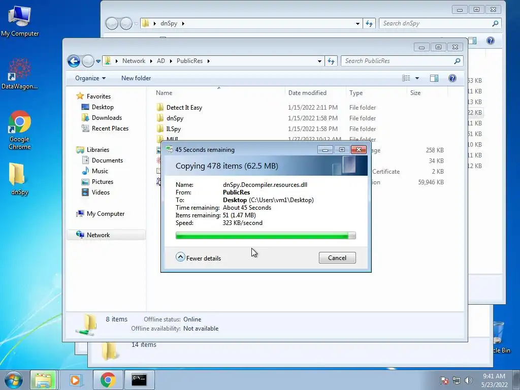Open My Computer desktop icon
This screenshot has height=390, width=520.
click(20, 21)
